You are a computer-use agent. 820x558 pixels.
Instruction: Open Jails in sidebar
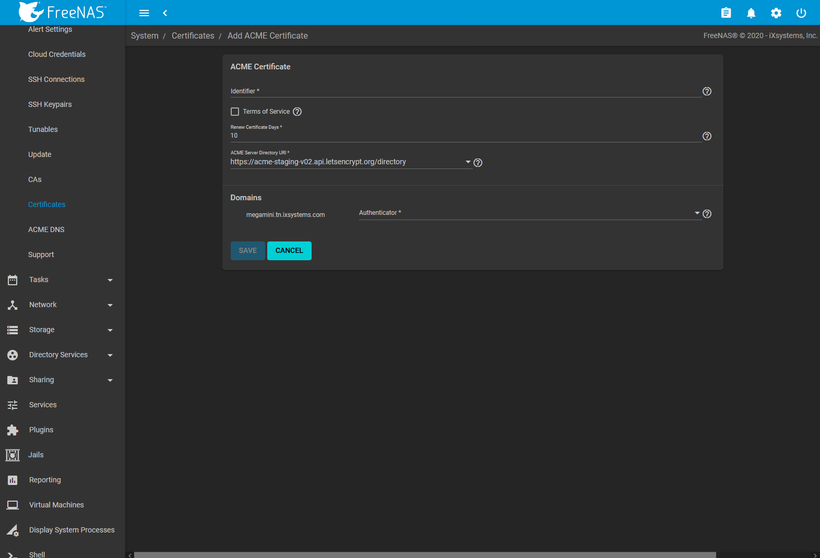[36, 455]
